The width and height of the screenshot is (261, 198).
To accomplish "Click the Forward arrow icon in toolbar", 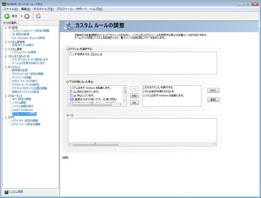I will click(27, 16).
